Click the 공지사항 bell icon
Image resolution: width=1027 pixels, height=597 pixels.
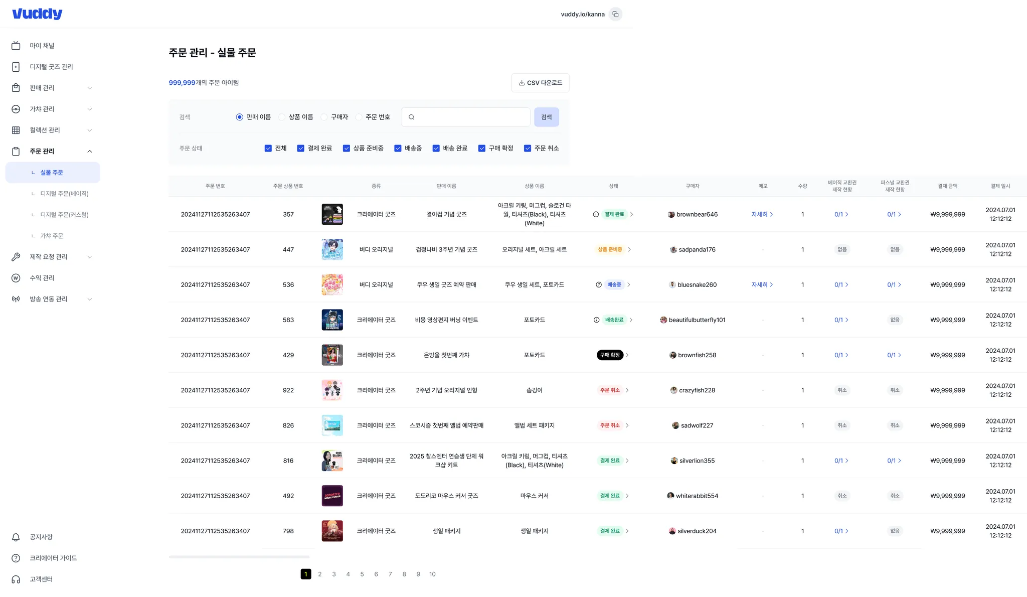tap(16, 537)
